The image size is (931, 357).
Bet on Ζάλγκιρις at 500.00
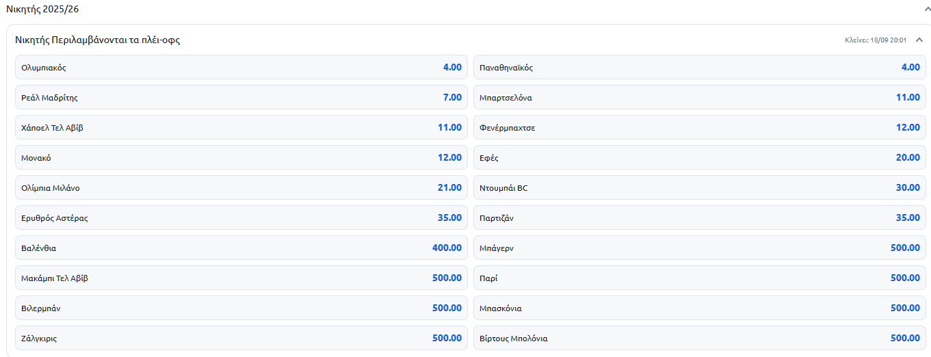(241, 339)
